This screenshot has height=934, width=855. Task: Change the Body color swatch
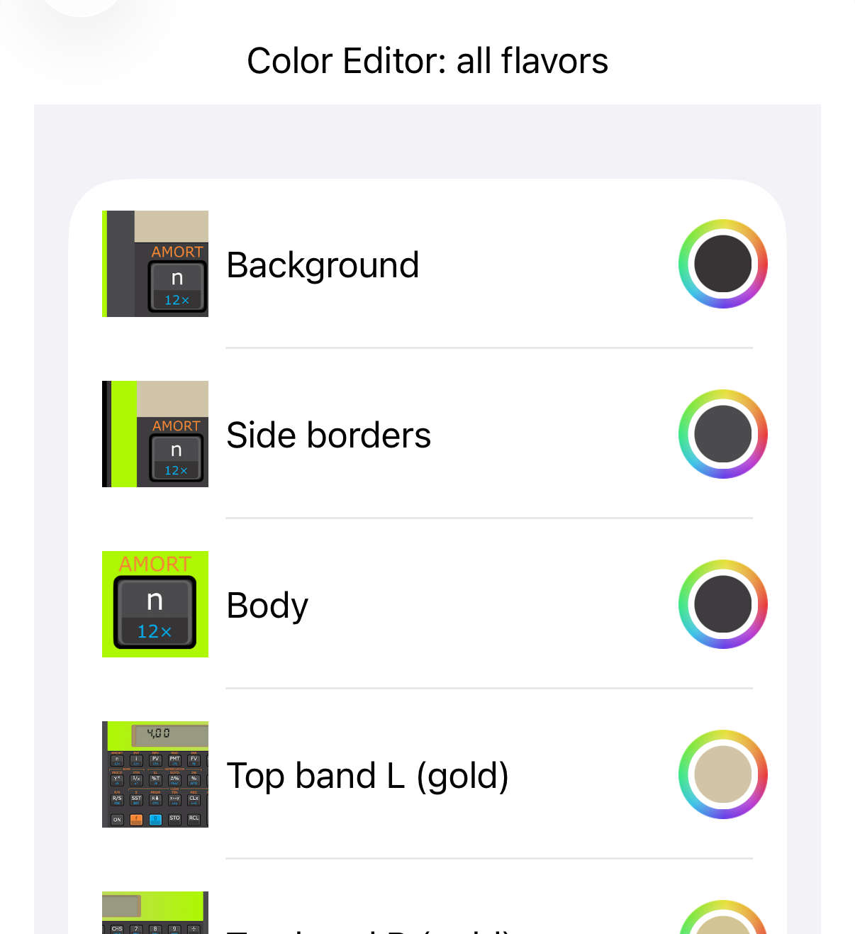click(x=722, y=604)
